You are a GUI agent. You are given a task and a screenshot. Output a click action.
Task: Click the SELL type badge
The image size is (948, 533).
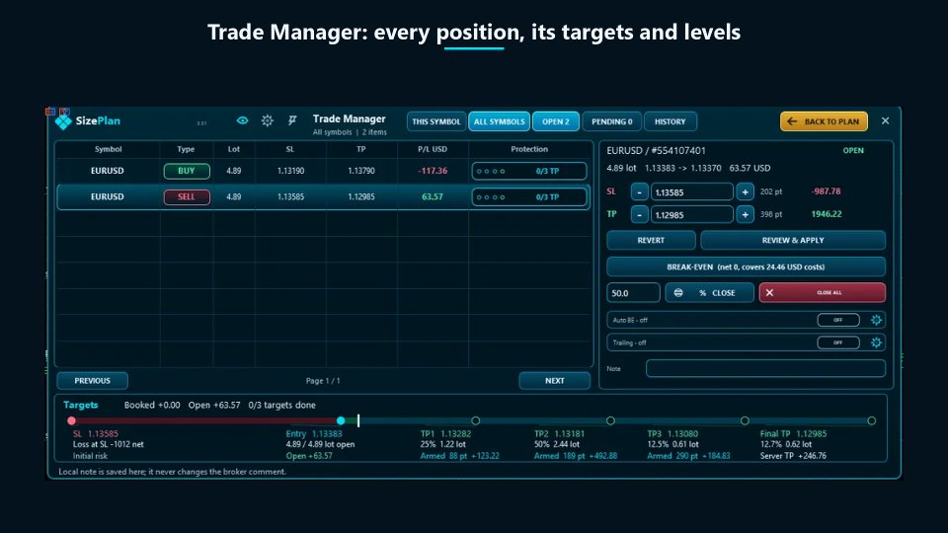coord(187,197)
